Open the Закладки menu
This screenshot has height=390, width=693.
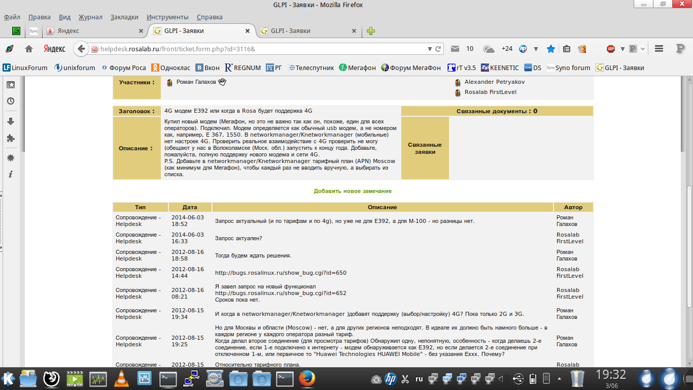[x=124, y=17]
